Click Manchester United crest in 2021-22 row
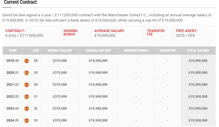The width and height of the screenshot is (219, 127). (27, 85)
